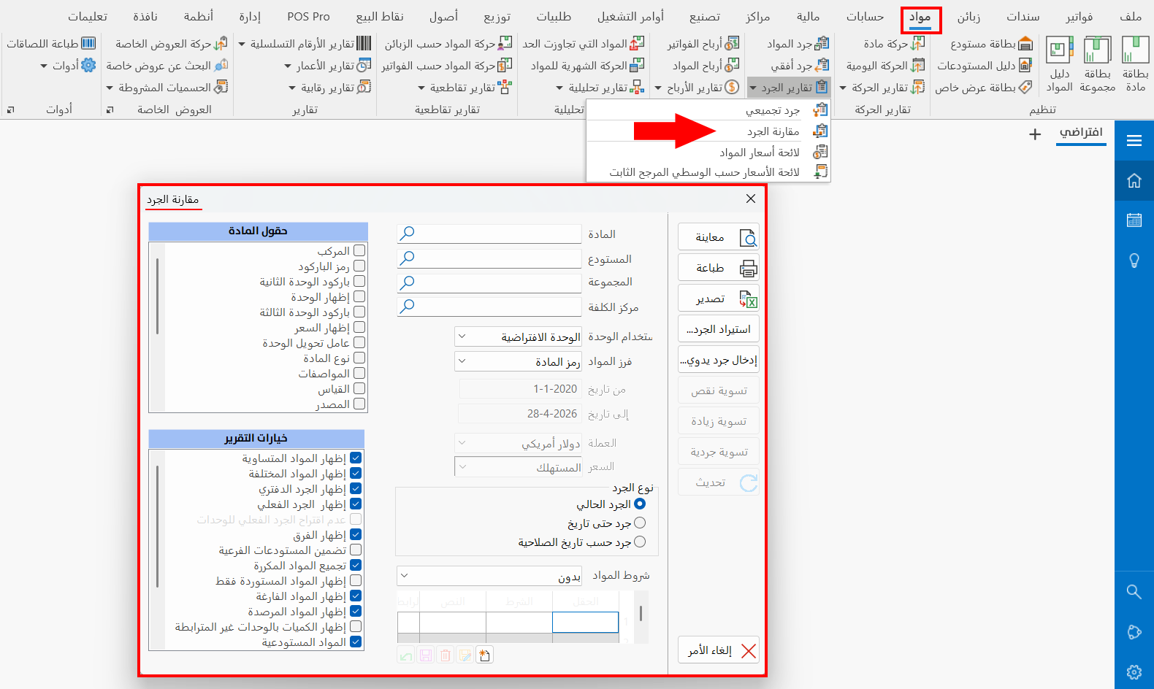
Task: Open حركة مادة report
Action: [x=894, y=44]
